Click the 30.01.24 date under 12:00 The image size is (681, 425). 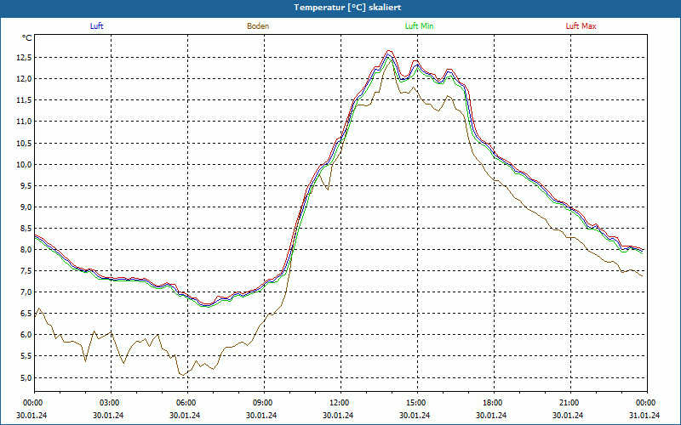[x=338, y=415]
